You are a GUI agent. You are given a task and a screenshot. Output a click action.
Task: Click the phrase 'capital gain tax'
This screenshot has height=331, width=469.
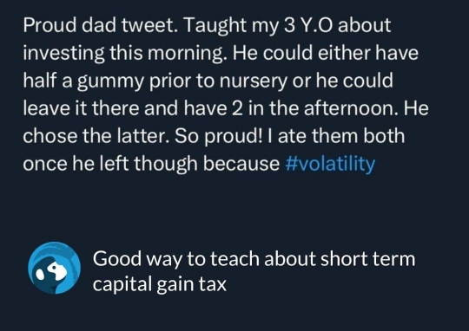160,284
